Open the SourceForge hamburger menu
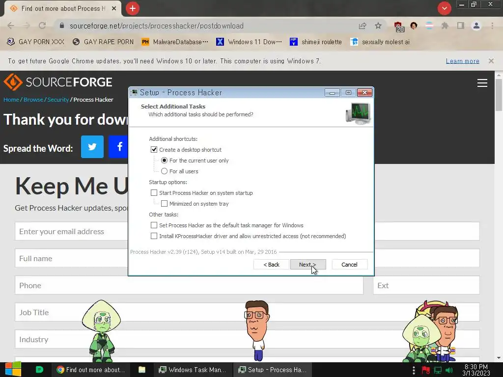 click(482, 83)
